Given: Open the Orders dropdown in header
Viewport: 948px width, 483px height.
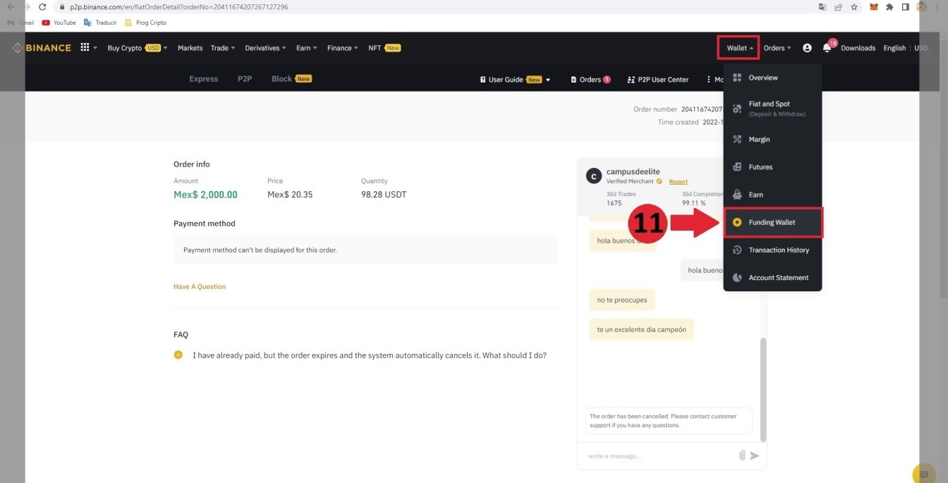Looking at the screenshot, I should coord(777,48).
